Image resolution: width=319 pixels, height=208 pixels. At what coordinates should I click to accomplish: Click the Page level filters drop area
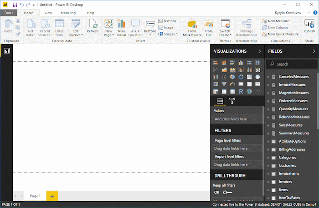pos(237,149)
